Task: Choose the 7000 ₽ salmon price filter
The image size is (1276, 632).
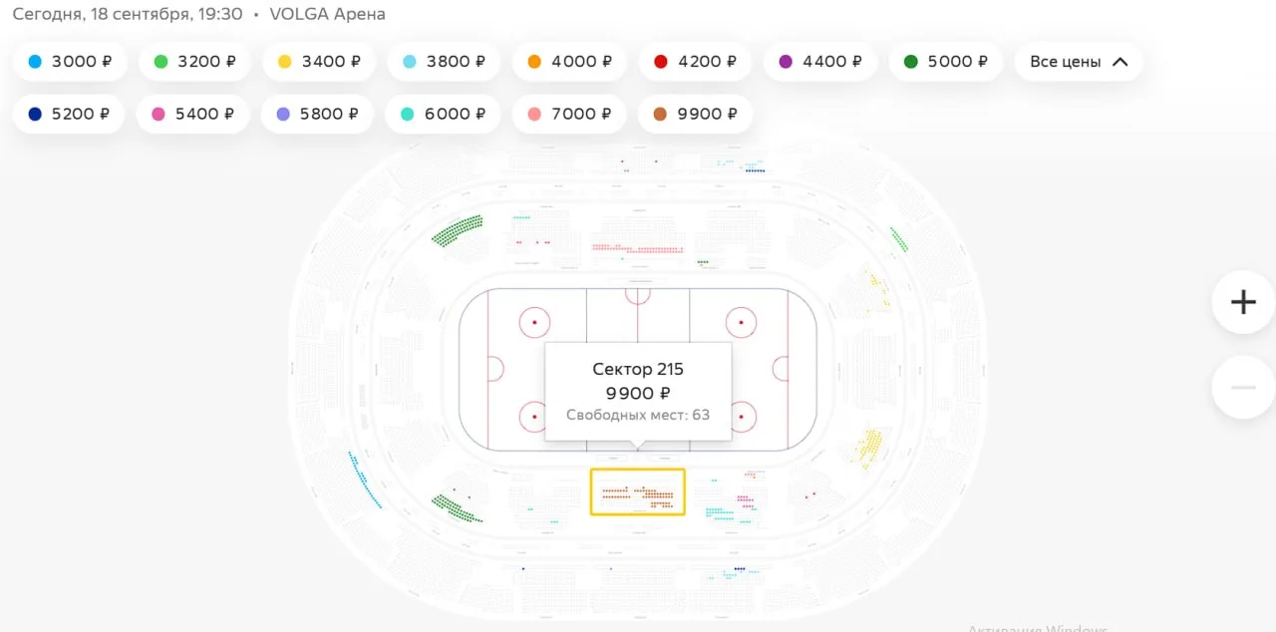Action: 569,114
